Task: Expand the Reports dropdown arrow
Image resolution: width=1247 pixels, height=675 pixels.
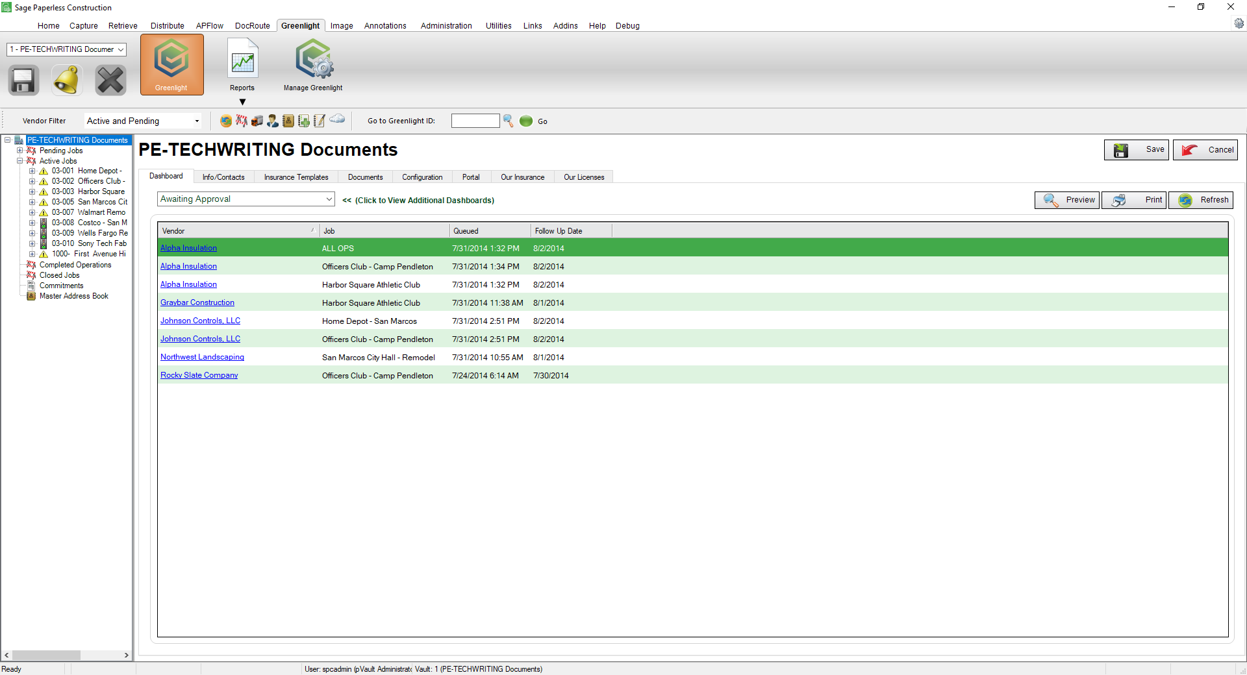Action: [242, 102]
